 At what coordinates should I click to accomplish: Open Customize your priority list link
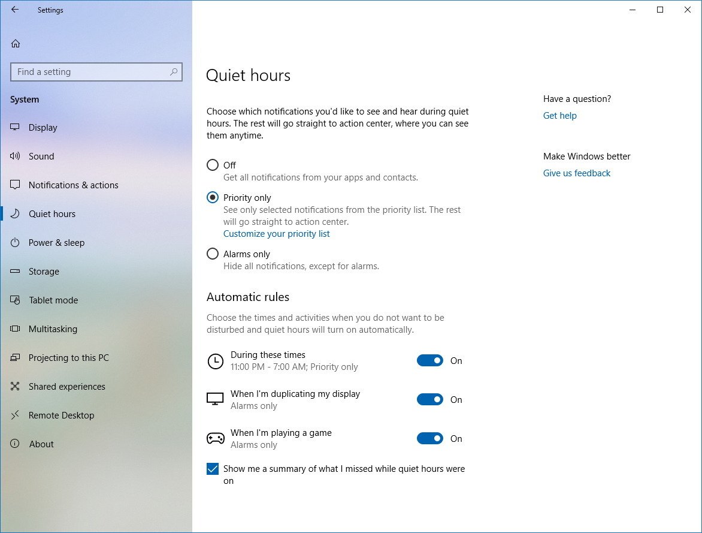pyautogui.click(x=276, y=234)
